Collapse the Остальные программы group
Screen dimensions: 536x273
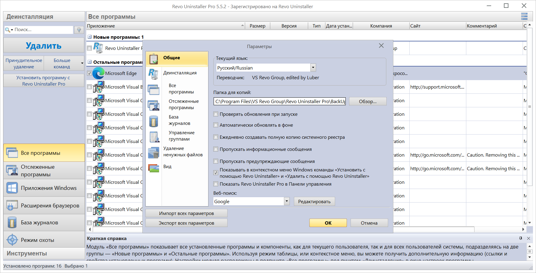tap(89, 62)
